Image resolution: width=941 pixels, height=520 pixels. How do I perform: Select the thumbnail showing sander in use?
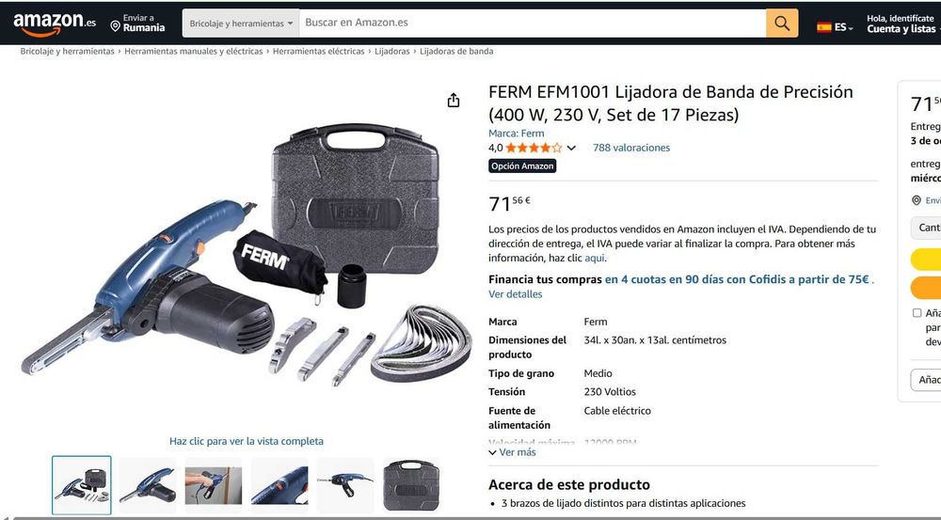tap(213, 484)
